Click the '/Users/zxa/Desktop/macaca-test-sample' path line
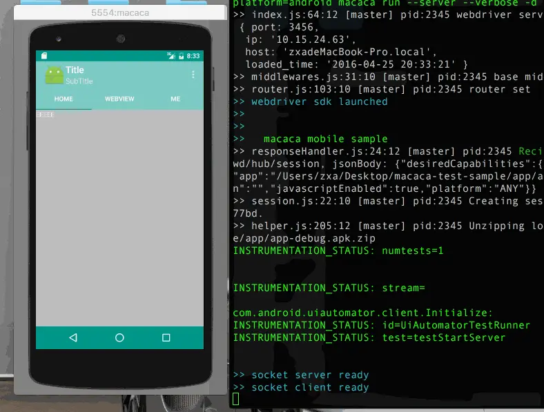 pyautogui.click(x=388, y=176)
